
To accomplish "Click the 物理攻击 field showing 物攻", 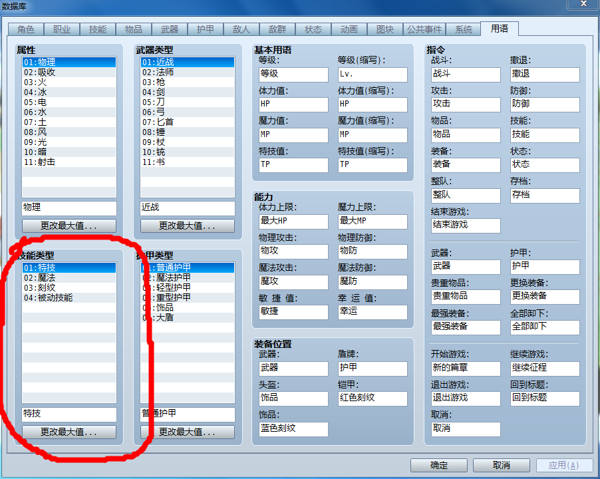I will click(x=293, y=251).
